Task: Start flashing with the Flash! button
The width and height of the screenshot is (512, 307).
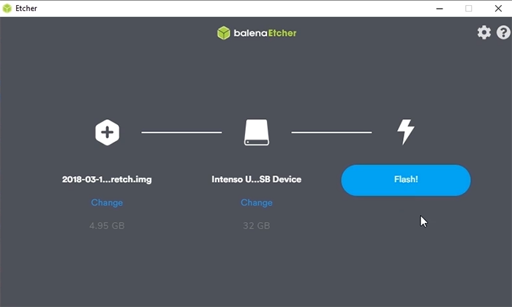Action: (406, 180)
